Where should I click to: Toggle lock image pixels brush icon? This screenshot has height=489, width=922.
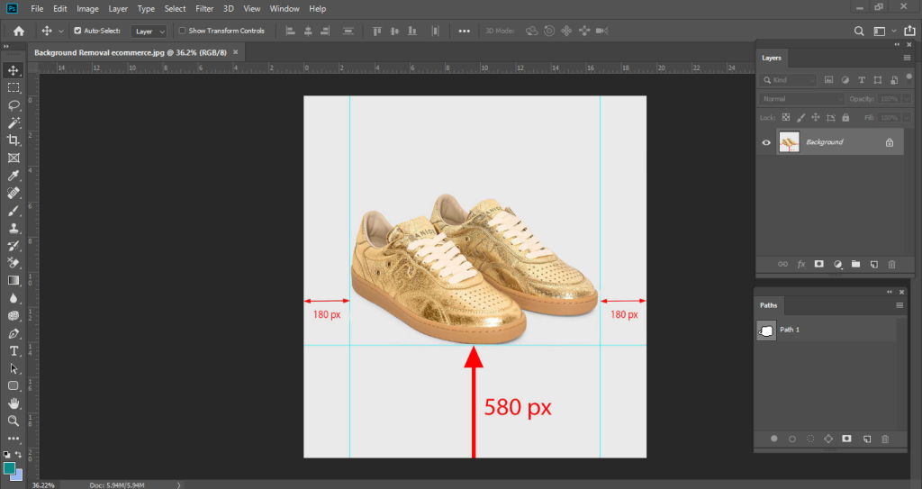[x=800, y=118]
